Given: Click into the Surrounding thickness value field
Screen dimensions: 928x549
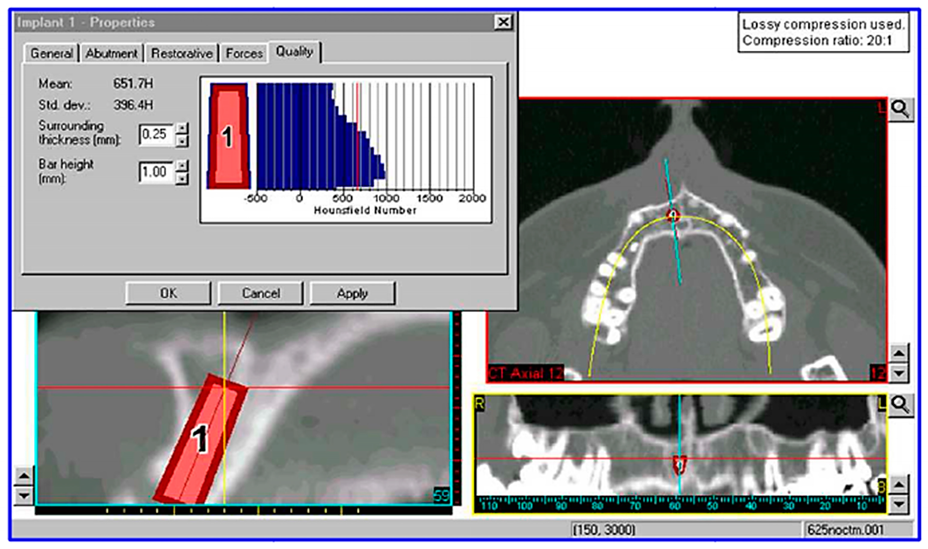Looking at the screenshot, I should coord(155,134).
